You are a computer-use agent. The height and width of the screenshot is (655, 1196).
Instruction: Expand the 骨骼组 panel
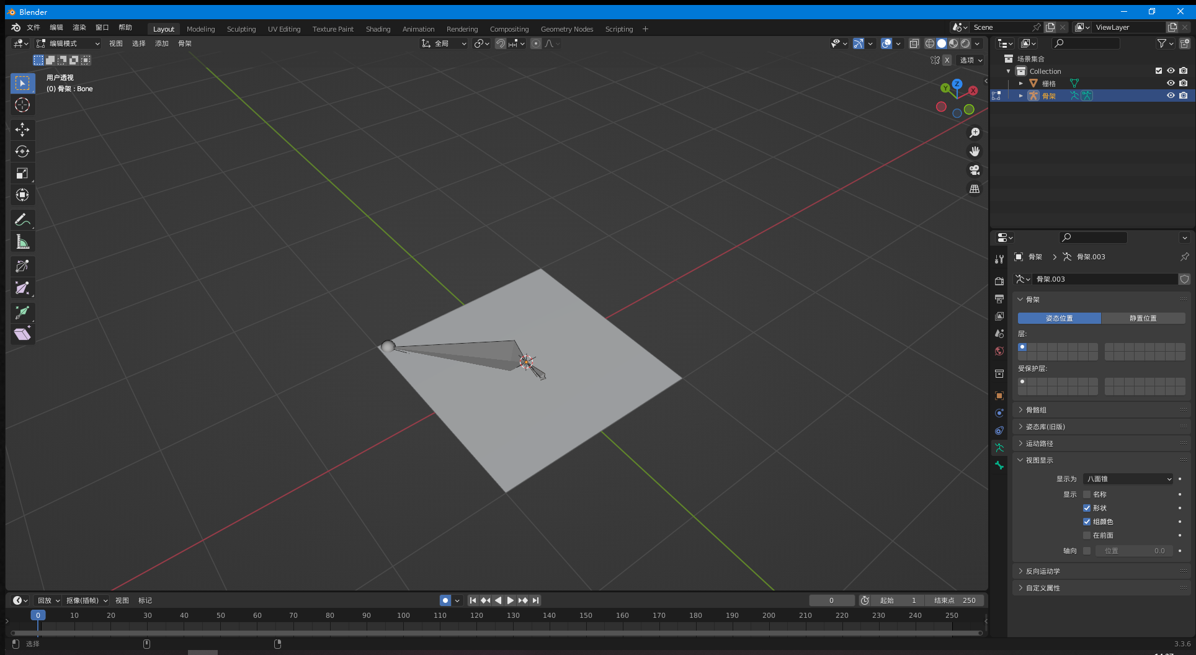1101,410
